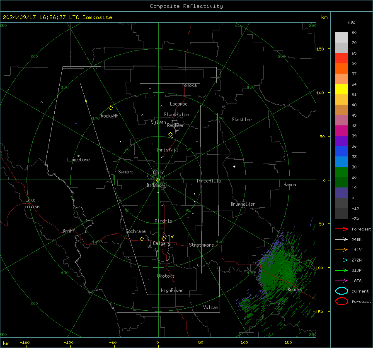Click the Stettler label
Viewport: 373px width, 348px height.
[242, 120]
